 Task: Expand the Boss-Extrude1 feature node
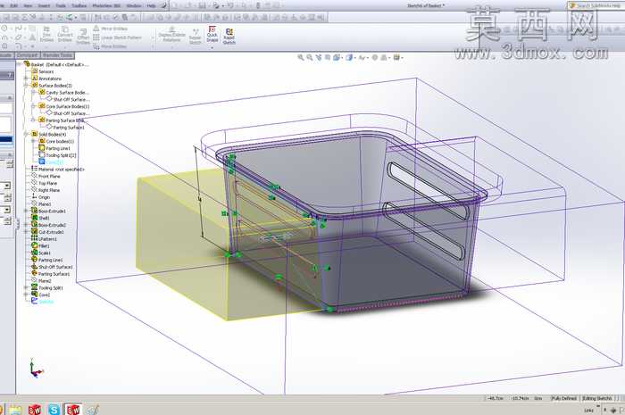click(x=26, y=211)
